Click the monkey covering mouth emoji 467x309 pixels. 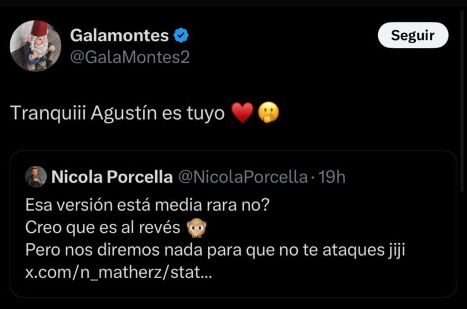(196, 228)
